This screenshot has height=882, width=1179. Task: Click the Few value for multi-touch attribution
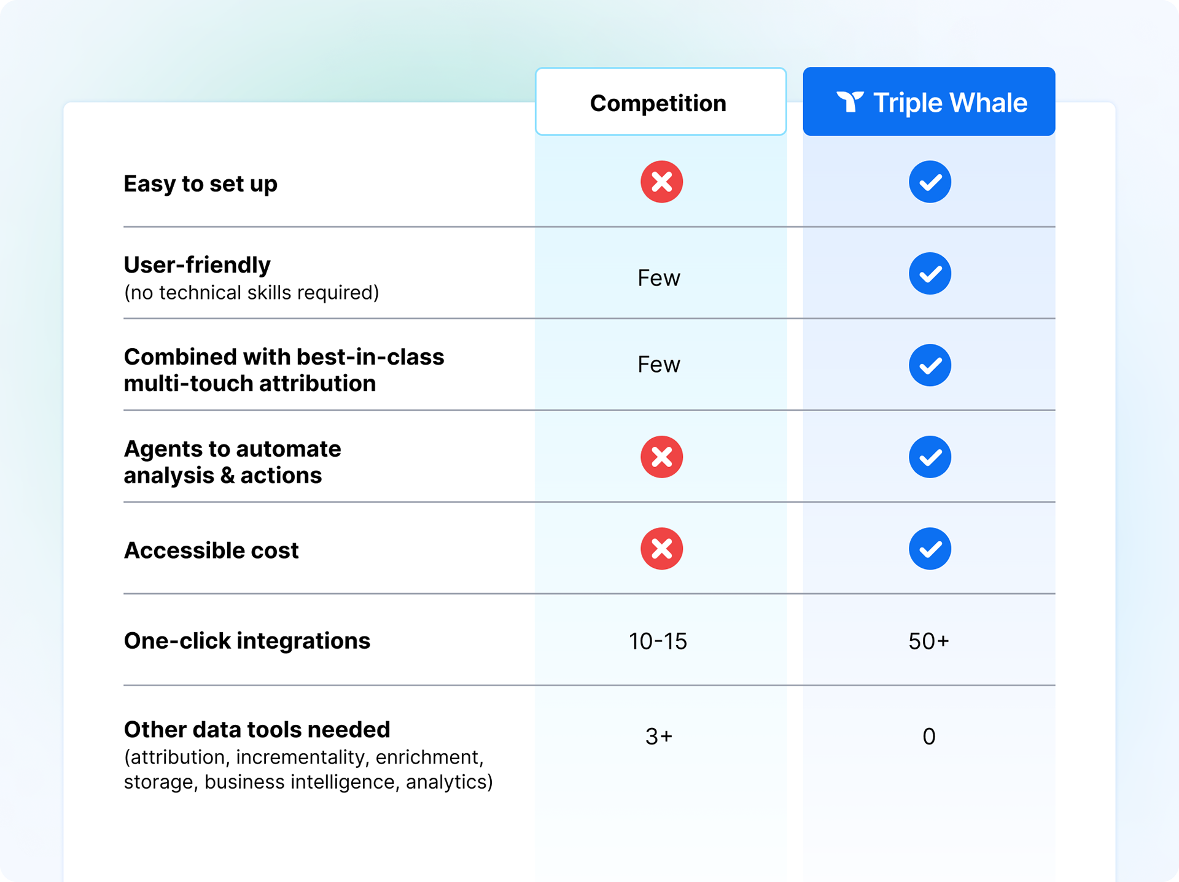pyautogui.click(x=658, y=365)
